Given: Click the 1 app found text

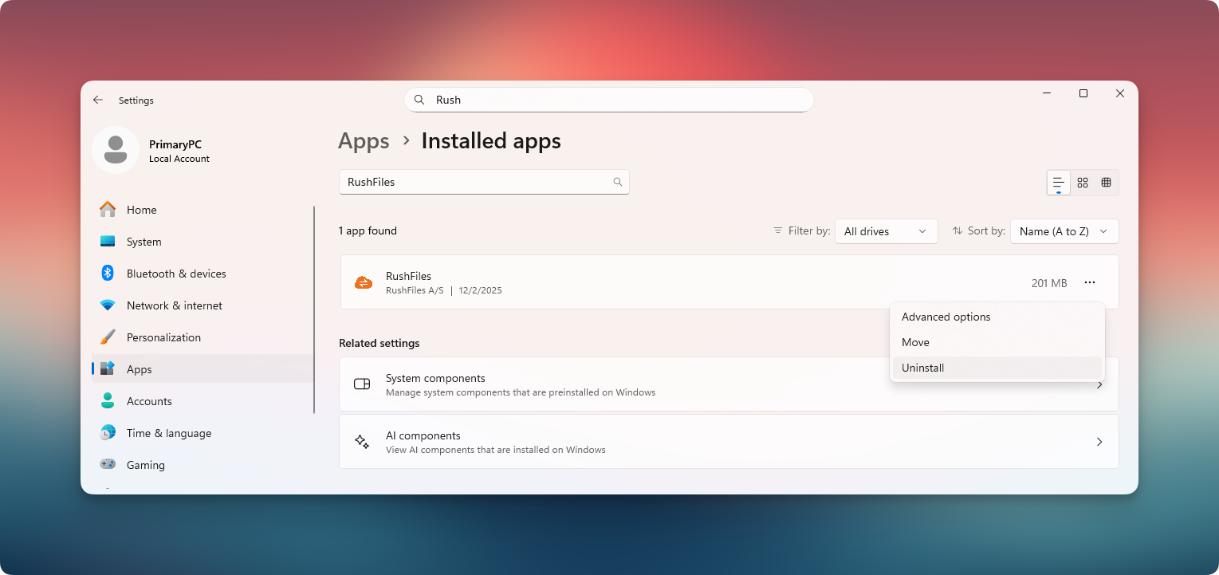Looking at the screenshot, I should (x=368, y=230).
